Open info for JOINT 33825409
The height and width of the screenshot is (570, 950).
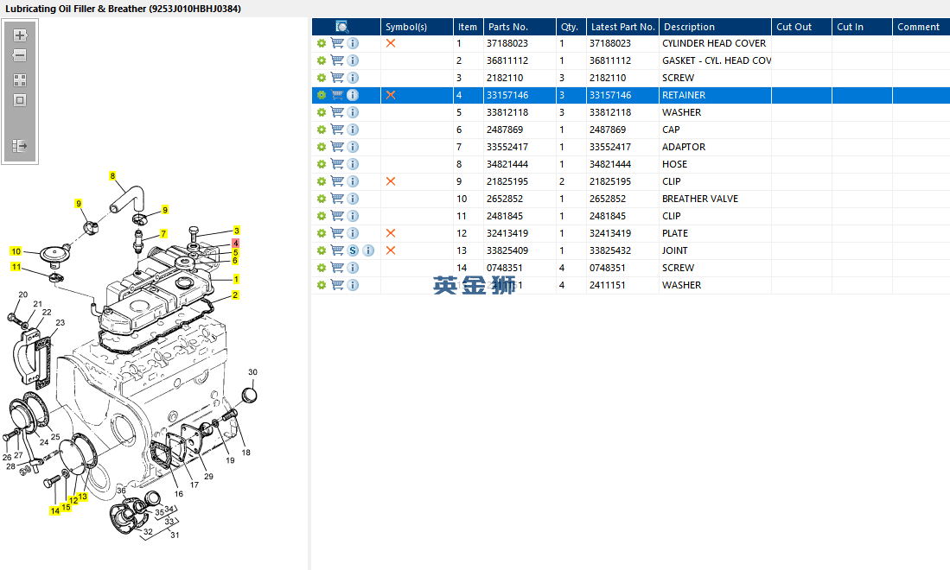pos(367,250)
